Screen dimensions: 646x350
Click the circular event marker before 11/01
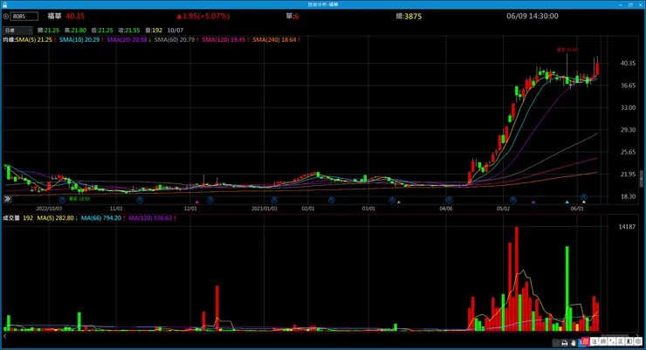point(62,200)
